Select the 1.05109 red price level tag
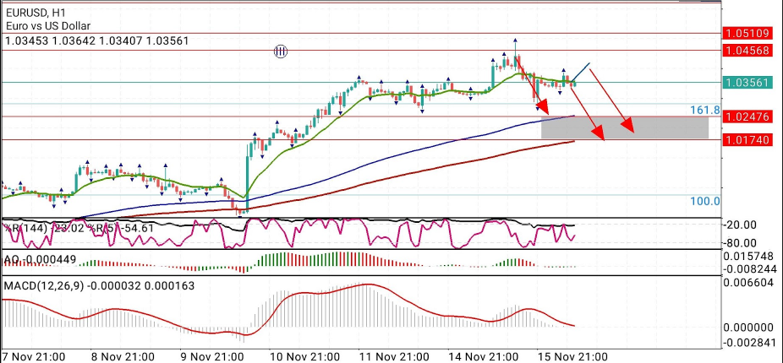The height and width of the screenshot is (363, 783). (747, 33)
